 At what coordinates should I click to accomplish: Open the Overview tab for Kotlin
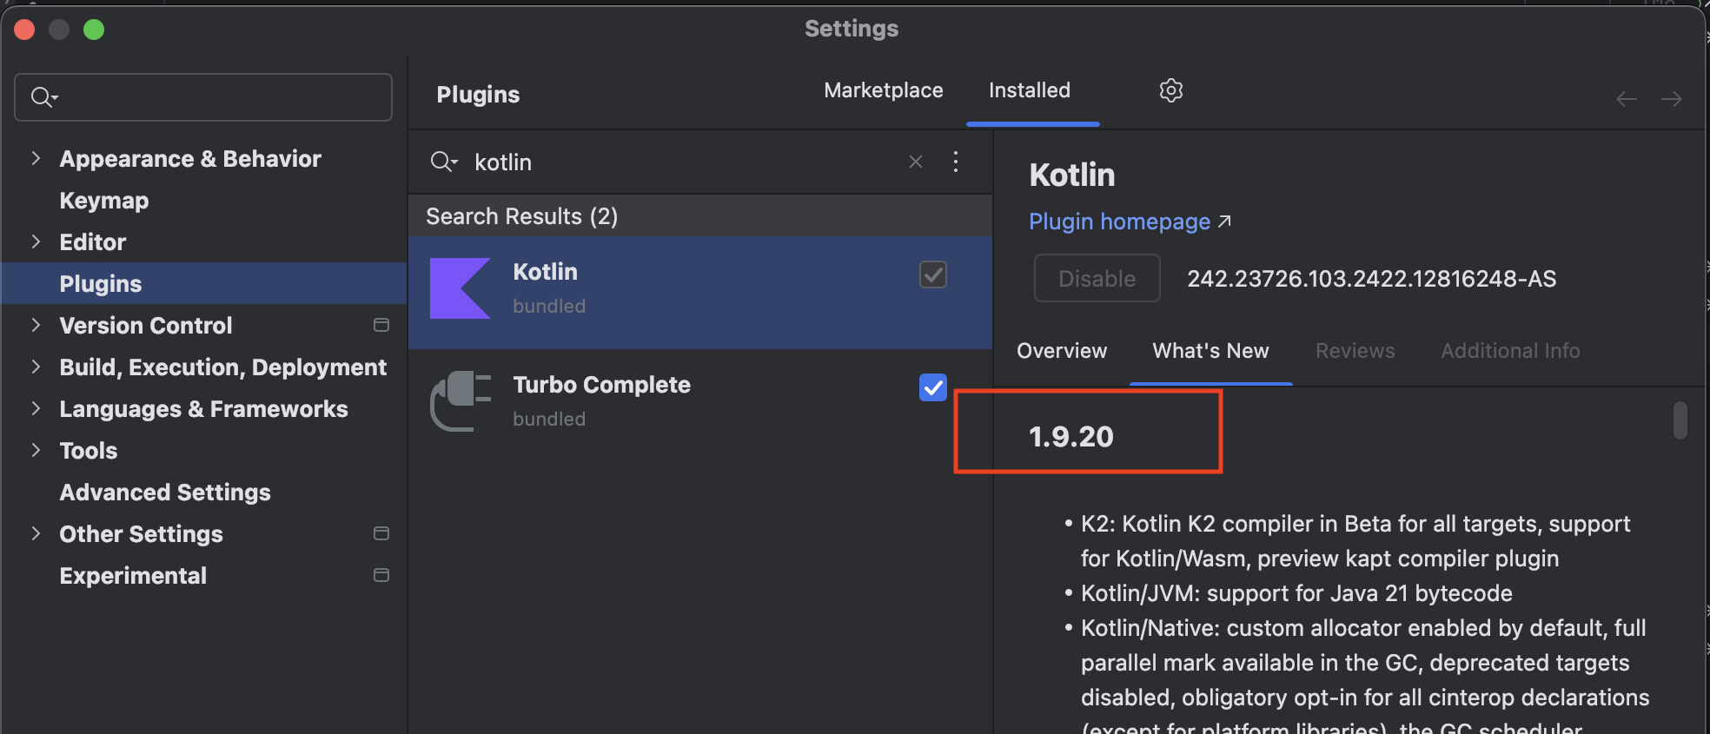click(x=1062, y=351)
